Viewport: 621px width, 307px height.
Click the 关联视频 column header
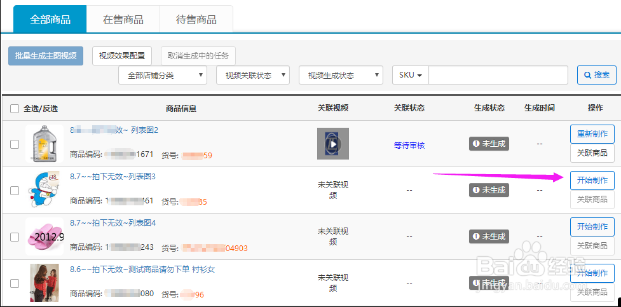tap(333, 108)
